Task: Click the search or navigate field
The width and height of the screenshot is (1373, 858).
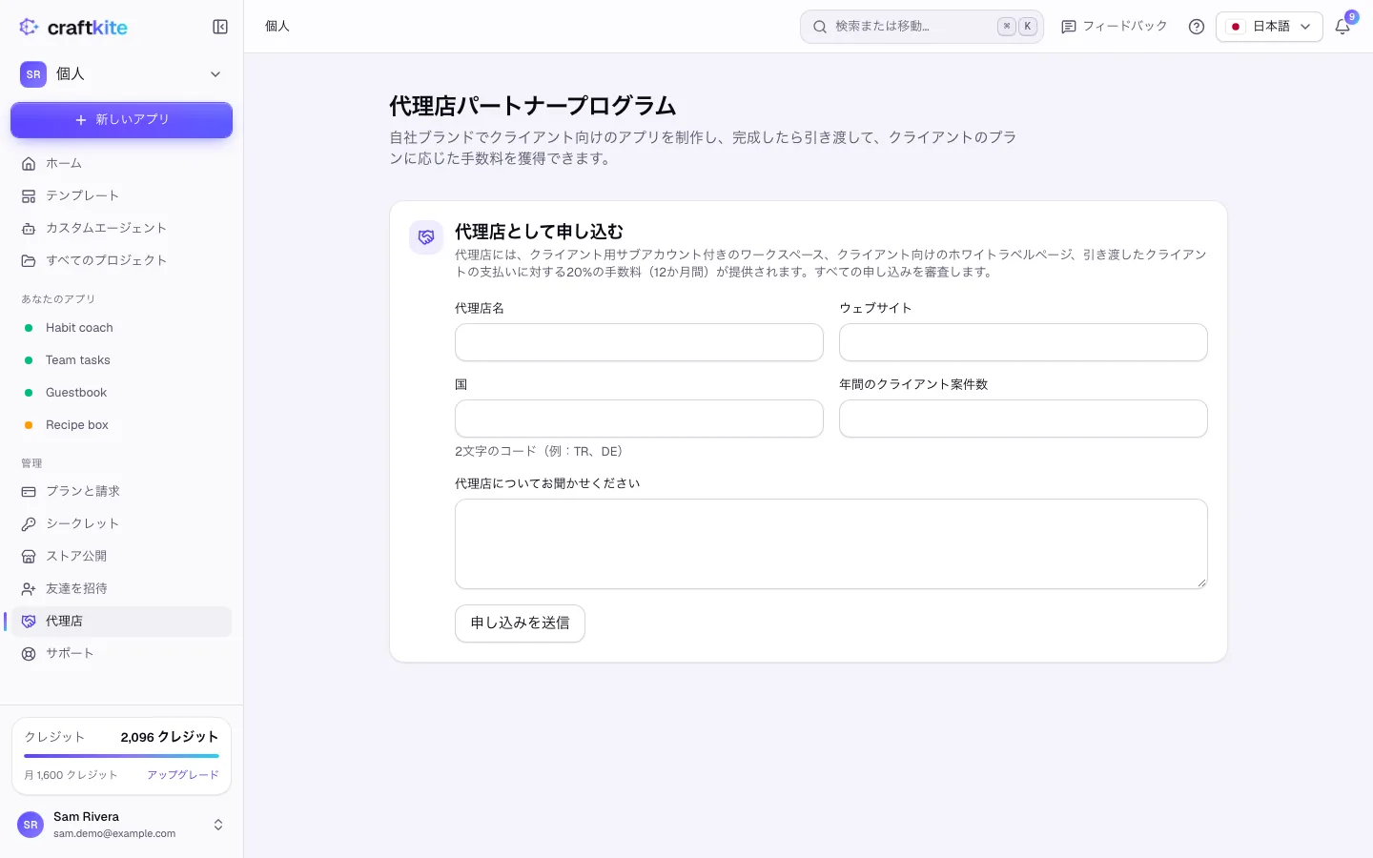Action: point(921,27)
